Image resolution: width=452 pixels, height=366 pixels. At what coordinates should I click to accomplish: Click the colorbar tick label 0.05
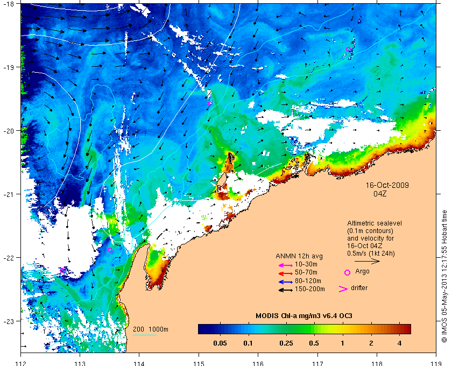[x=220, y=343]
